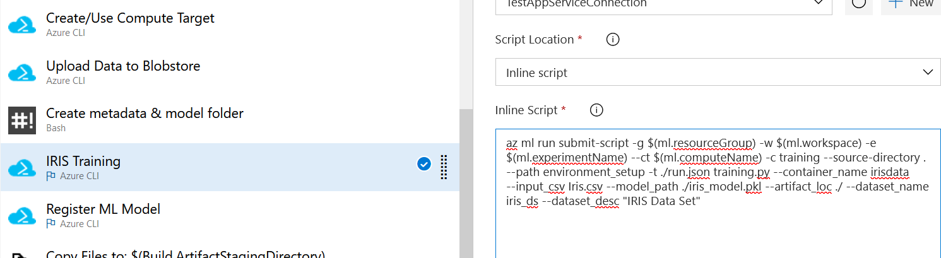The image size is (941, 258).
Task: Click the Script Location info icon
Action: [x=612, y=39]
